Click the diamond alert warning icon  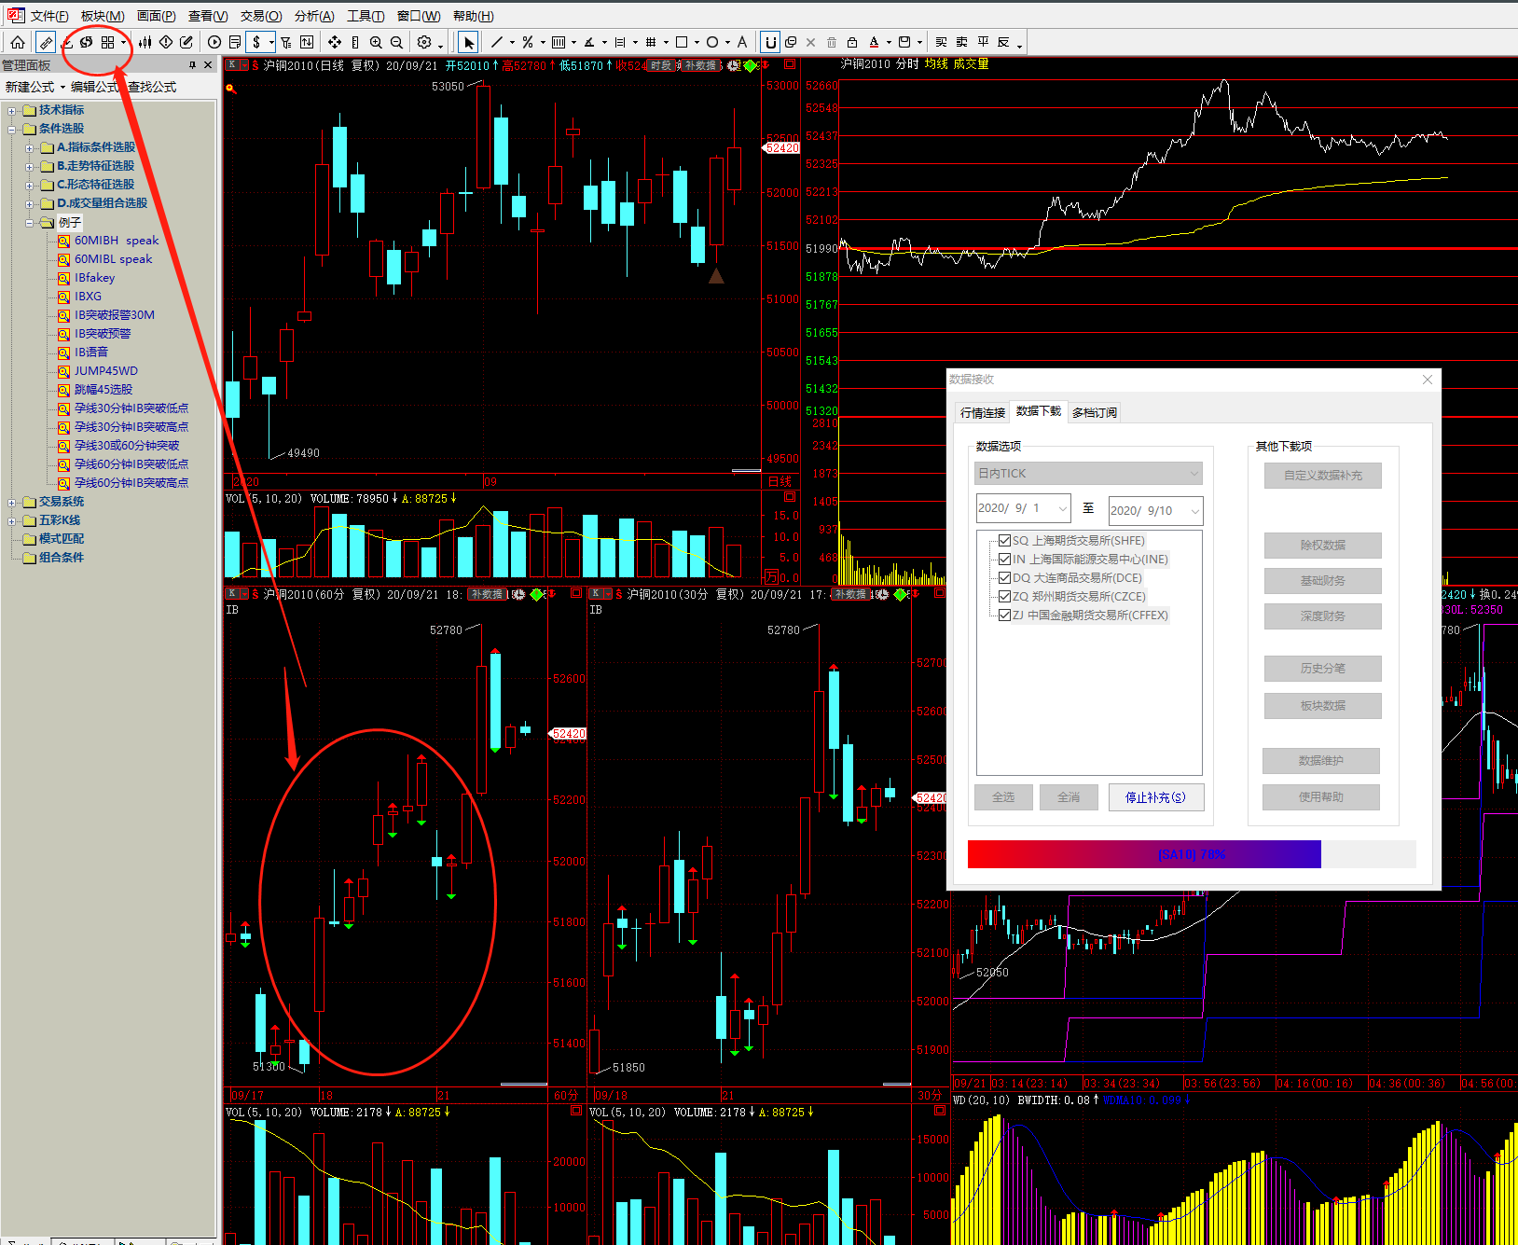click(166, 42)
